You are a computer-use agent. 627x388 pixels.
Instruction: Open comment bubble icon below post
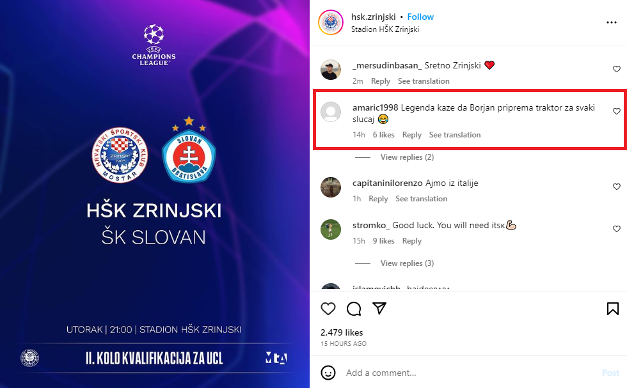point(354,309)
